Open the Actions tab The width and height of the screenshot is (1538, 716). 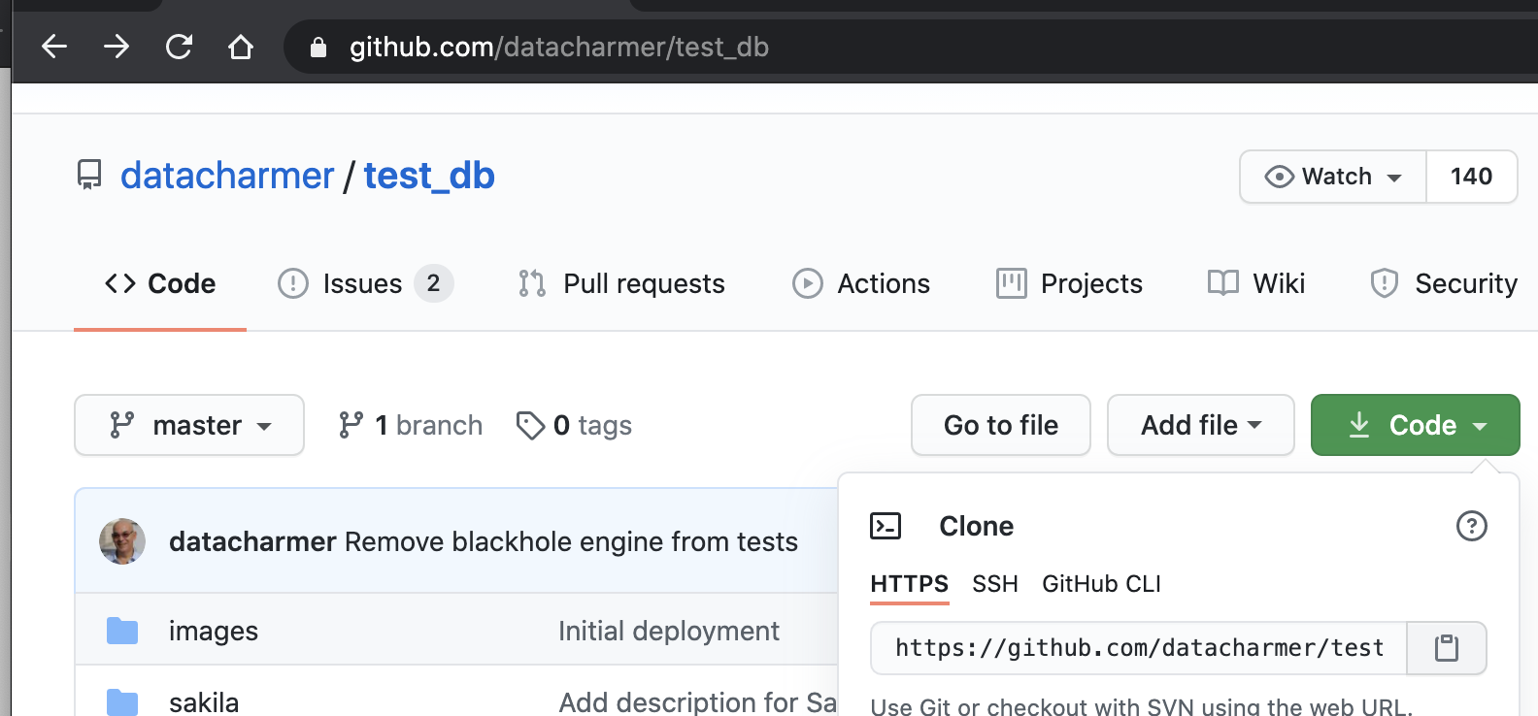click(861, 283)
